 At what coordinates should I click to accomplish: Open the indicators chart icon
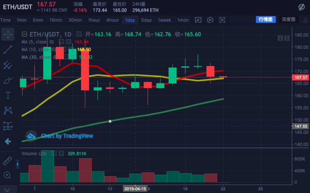pyautogui.click(x=198, y=20)
